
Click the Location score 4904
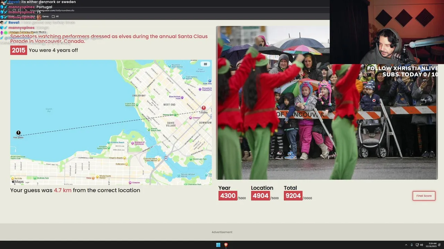[x=261, y=196]
